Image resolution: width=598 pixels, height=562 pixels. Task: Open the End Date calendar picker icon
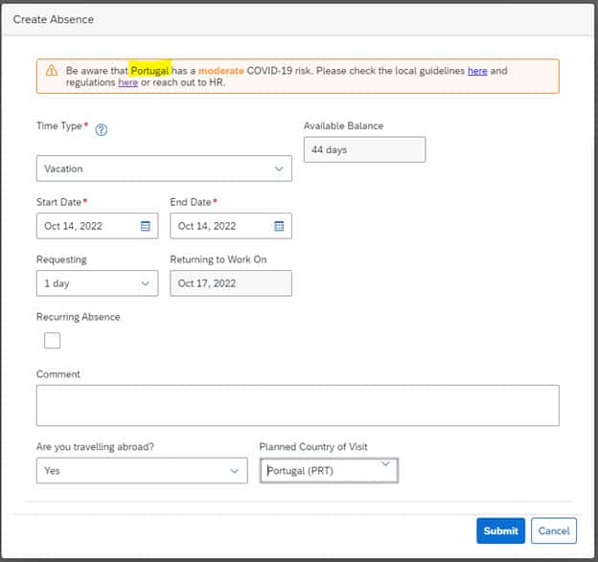tap(279, 226)
